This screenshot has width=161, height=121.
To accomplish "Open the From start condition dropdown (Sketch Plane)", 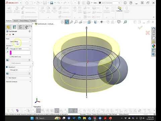I will pyautogui.click(x=20, y=42).
